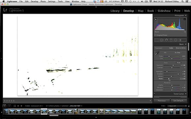Show the left panel group
The width and height of the screenshot is (191, 119).
pyautogui.click(x=1, y=59)
